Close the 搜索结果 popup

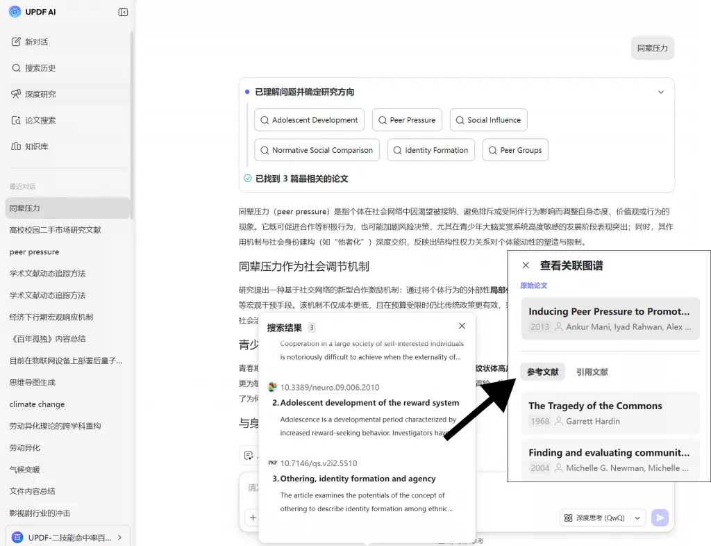(x=462, y=326)
